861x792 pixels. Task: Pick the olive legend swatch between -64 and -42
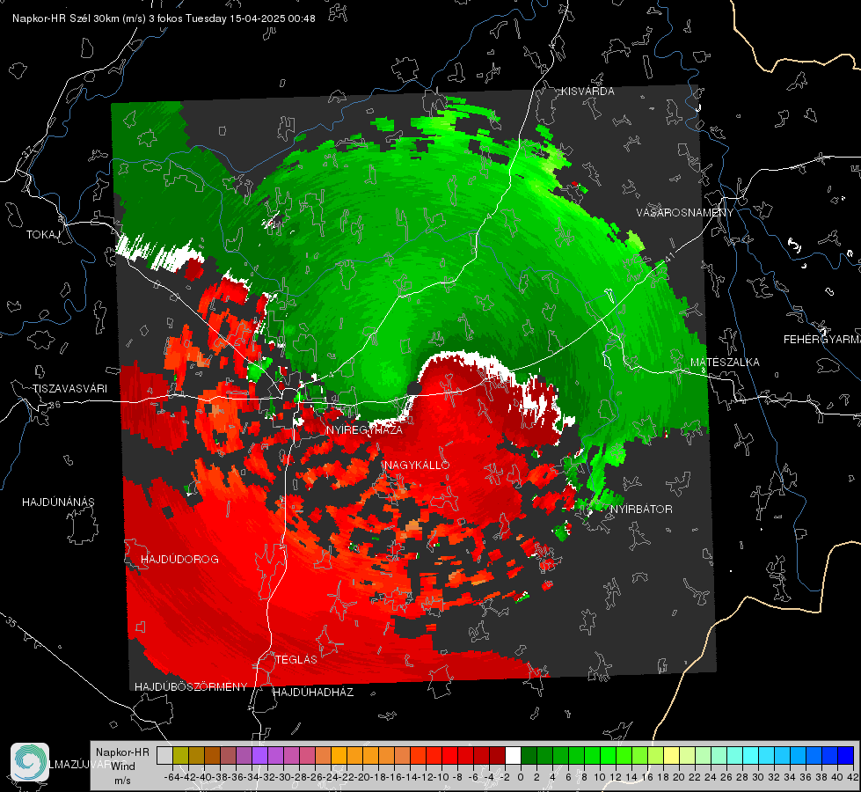coord(180,756)
